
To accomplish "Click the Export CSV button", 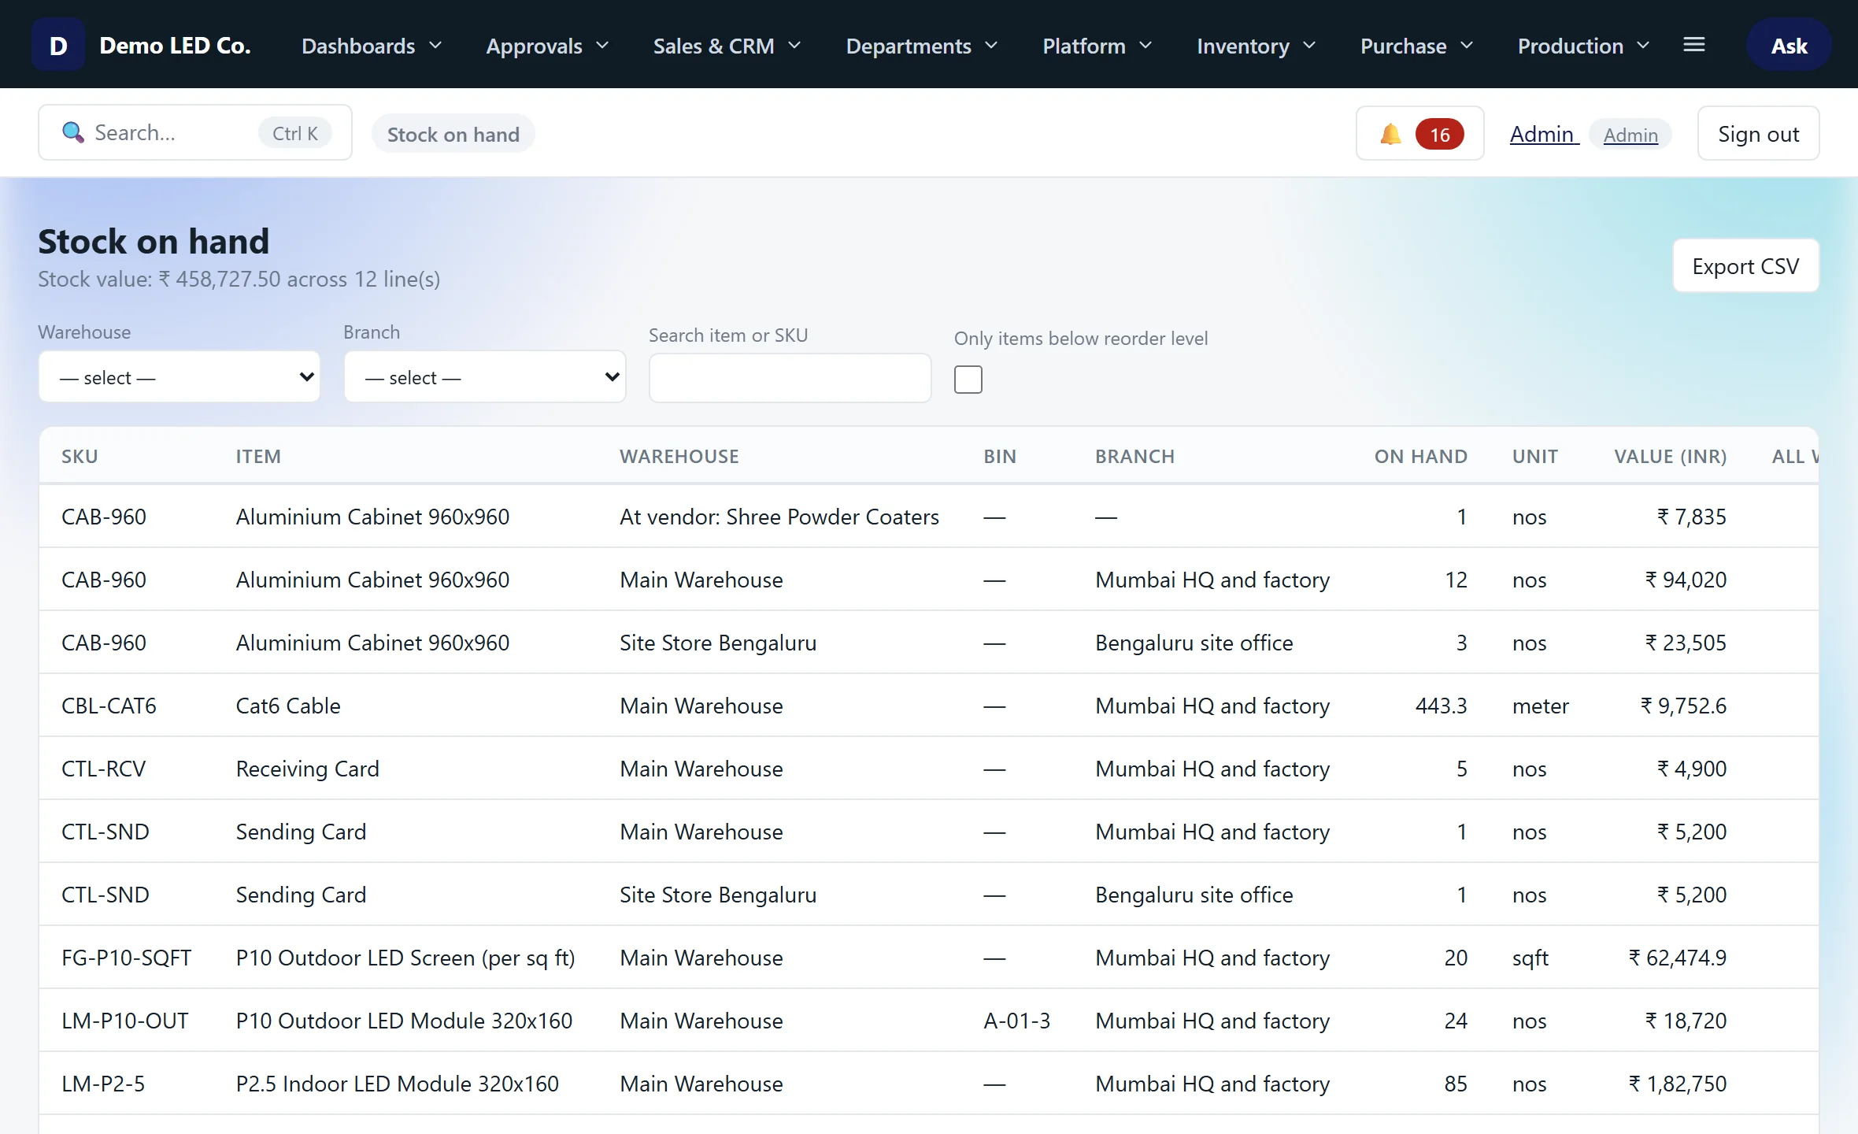I will point(1745,266).
